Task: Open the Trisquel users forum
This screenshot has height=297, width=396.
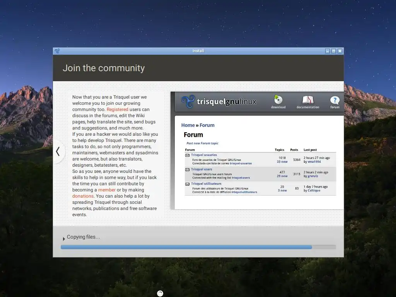Action: pyautogui.click(x=201, y=169)
